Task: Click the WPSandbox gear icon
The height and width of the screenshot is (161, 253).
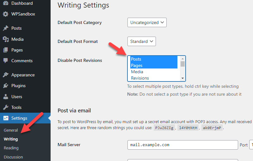Action: [x=6, y=14]
